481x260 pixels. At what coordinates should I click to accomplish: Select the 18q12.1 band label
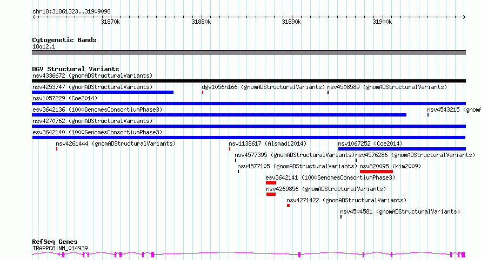pos(44,46)
